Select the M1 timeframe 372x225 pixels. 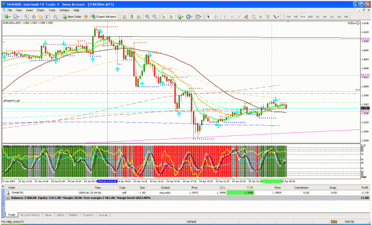pos(289,17)
